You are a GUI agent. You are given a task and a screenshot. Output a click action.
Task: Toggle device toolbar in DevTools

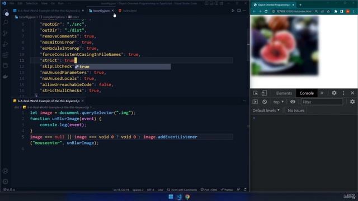(264, 93)
